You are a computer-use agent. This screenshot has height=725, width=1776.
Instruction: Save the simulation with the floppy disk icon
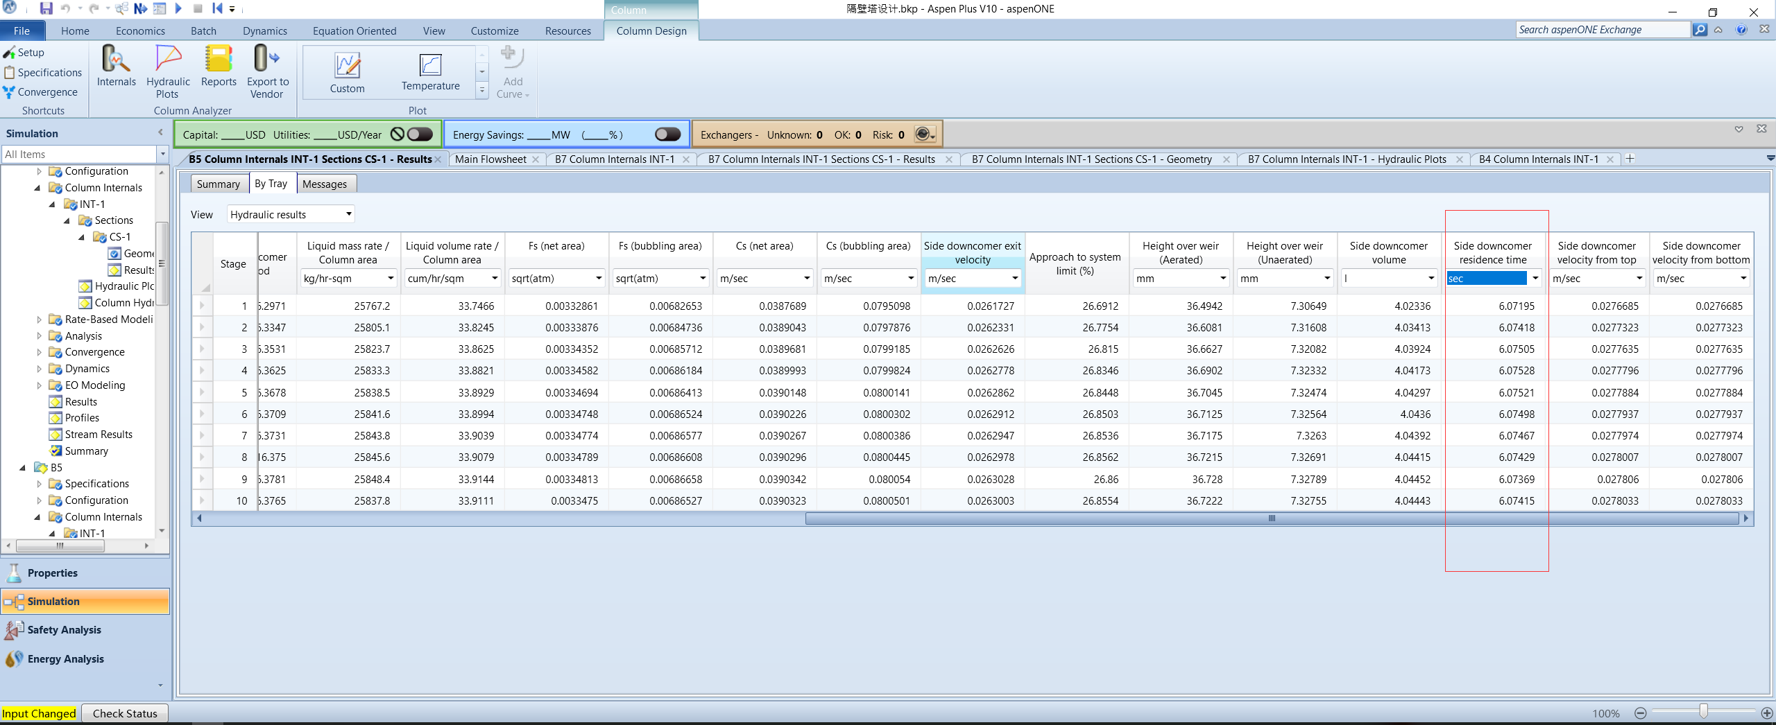pos(46,9)
